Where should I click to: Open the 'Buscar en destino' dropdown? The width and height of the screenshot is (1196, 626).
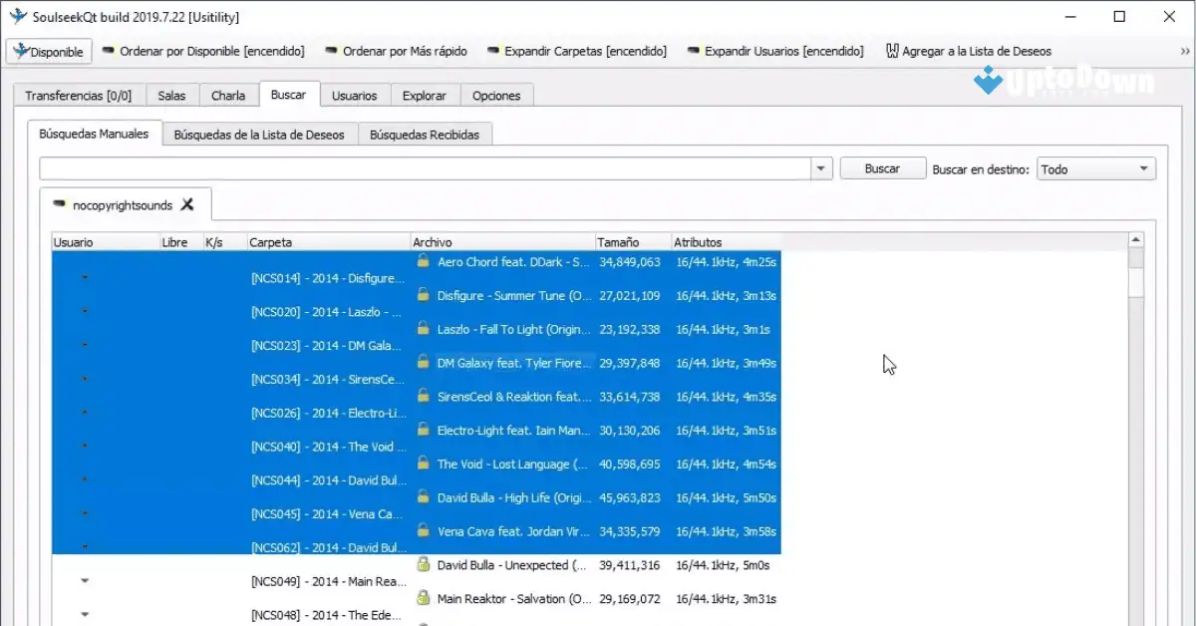click(x=1096, y=167)
